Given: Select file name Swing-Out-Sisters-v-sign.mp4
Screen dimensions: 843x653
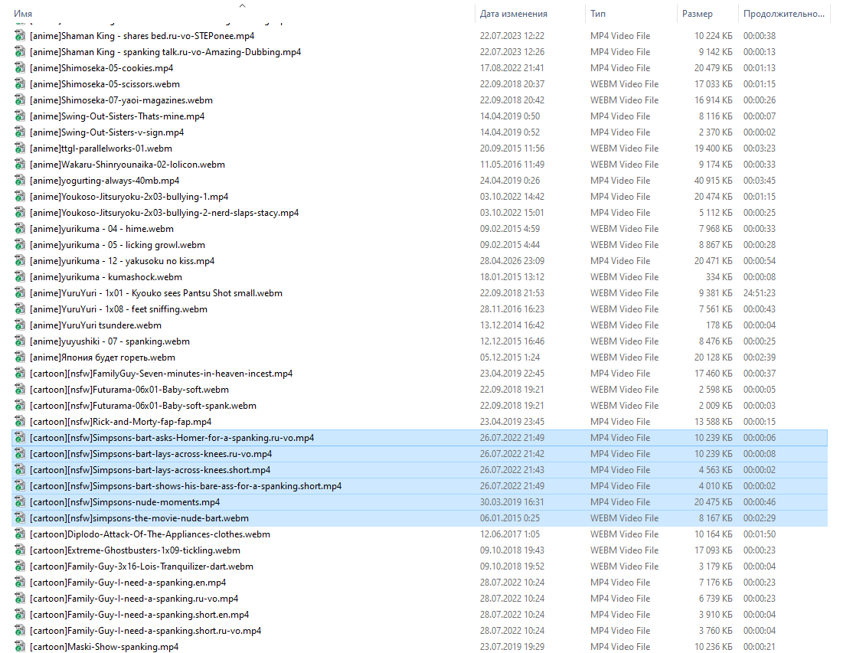Looking at the screenshot, I should 106,132.
